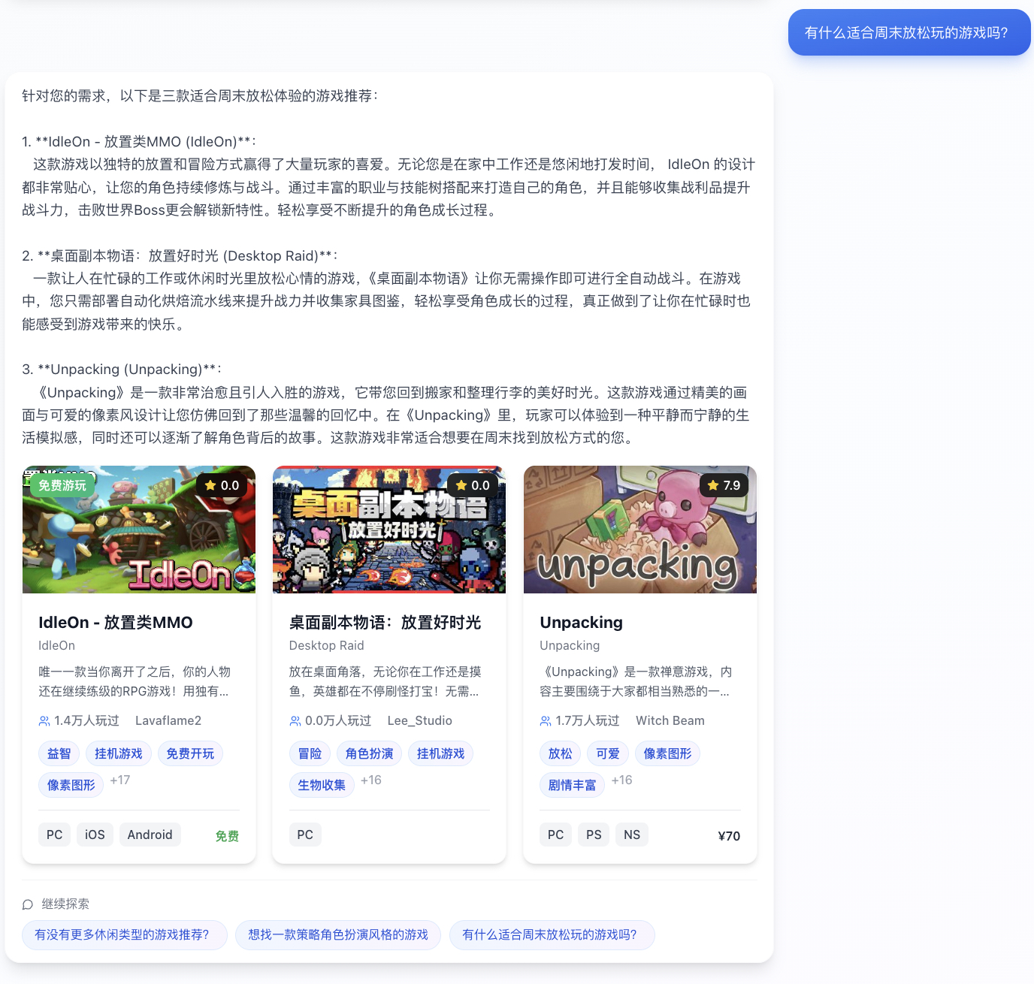Image resolution: width=1034 pixels, height=984 pixels.
Task: Click the chat bubble icon next to 继续探索
Action: [x=28, y=905]
